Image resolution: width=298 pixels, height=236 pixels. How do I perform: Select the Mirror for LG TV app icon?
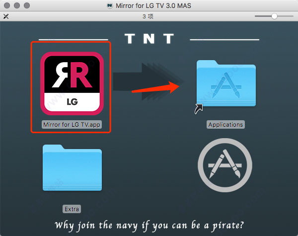tap(72, 83)
